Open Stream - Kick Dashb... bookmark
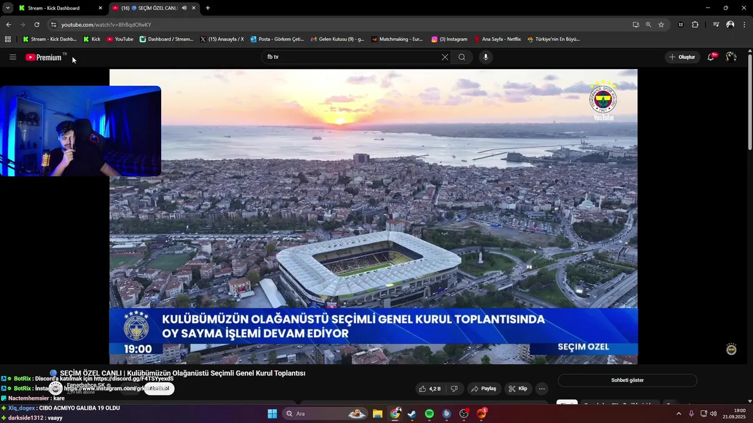 [49, 39]
